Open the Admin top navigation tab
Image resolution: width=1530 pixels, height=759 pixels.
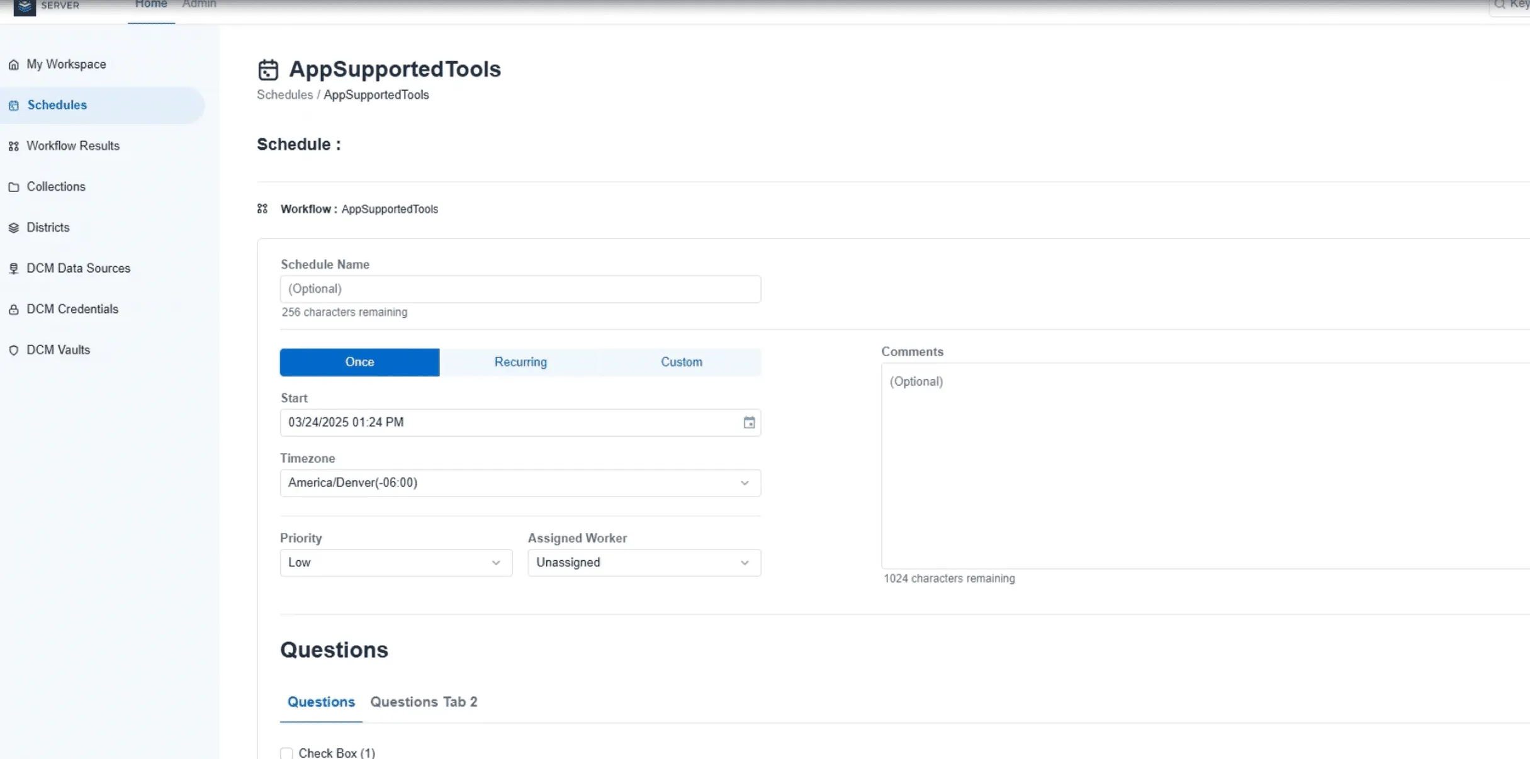199,5
